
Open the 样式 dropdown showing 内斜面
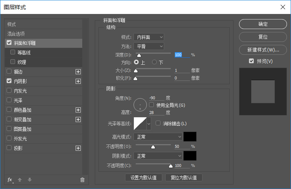click(149, 37)
